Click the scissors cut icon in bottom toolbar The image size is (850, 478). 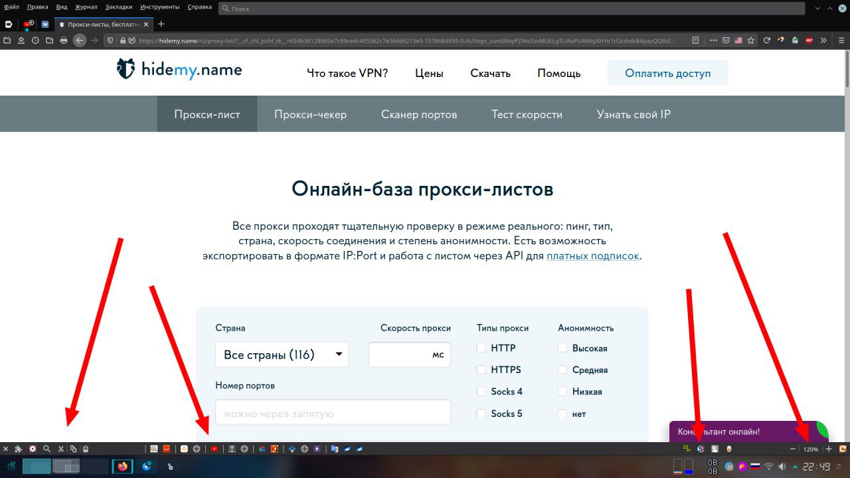60,449
